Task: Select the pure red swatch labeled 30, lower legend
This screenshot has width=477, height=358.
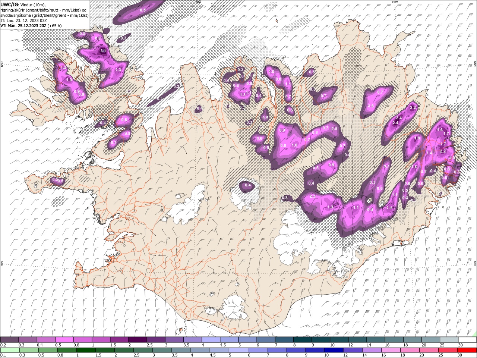Action: pyautogui.click(x=467, y=350)
